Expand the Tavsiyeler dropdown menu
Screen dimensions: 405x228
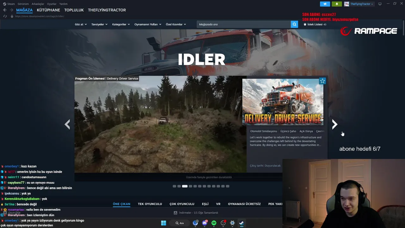pyautogui.click(x=99, y=24)
